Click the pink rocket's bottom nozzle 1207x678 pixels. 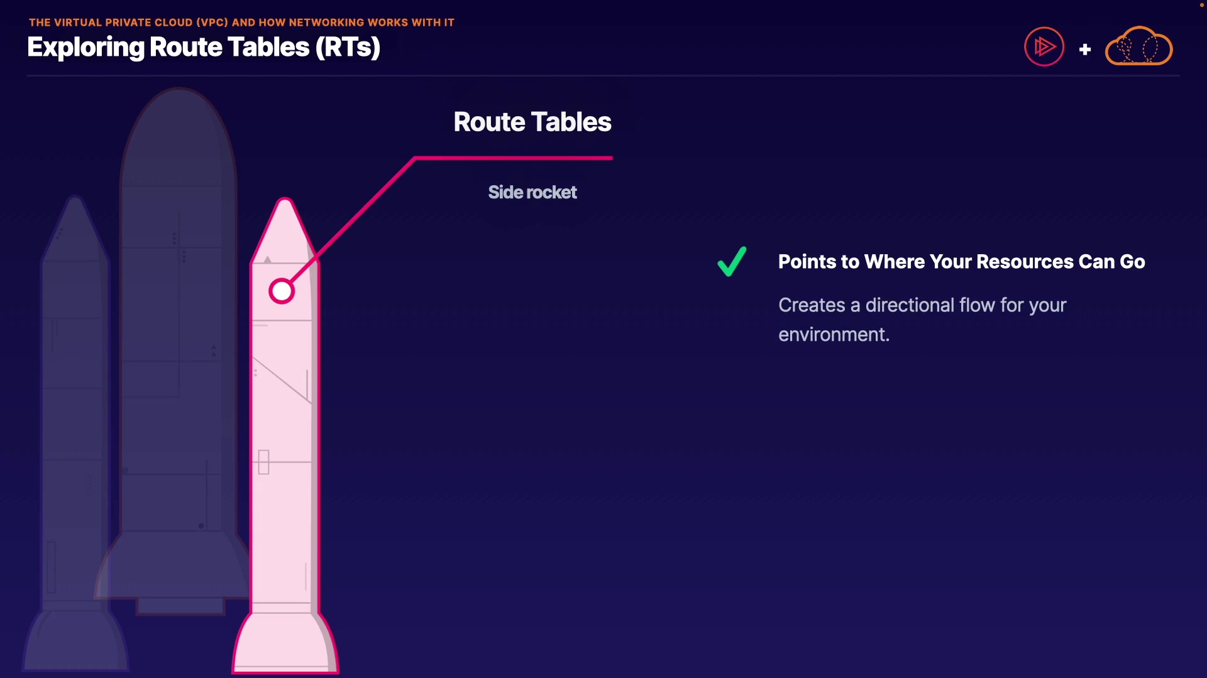pos(285,643)
